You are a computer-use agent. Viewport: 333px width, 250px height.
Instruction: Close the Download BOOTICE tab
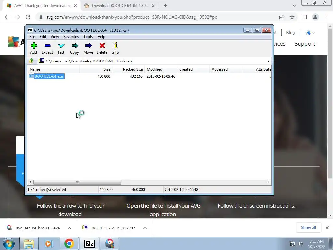tap(153, 6)
